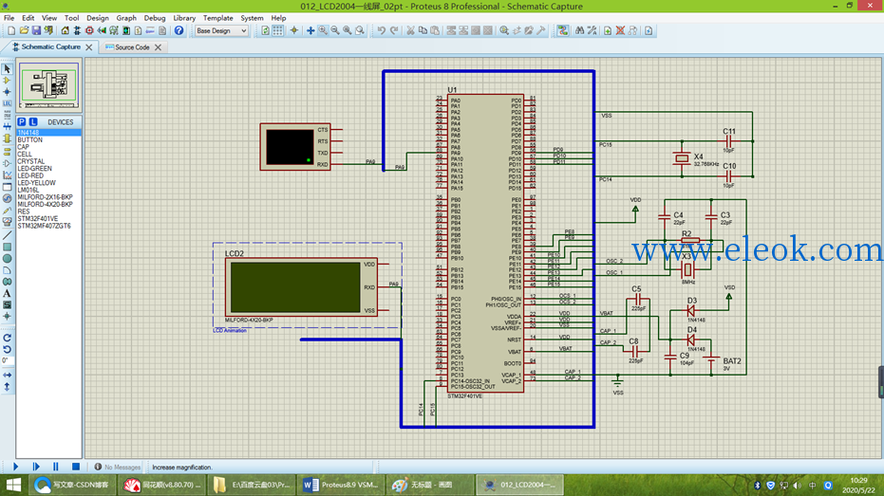884x496 pixels.
Task: Select the Selection Mode arrow tool
Action: (7, 68)
